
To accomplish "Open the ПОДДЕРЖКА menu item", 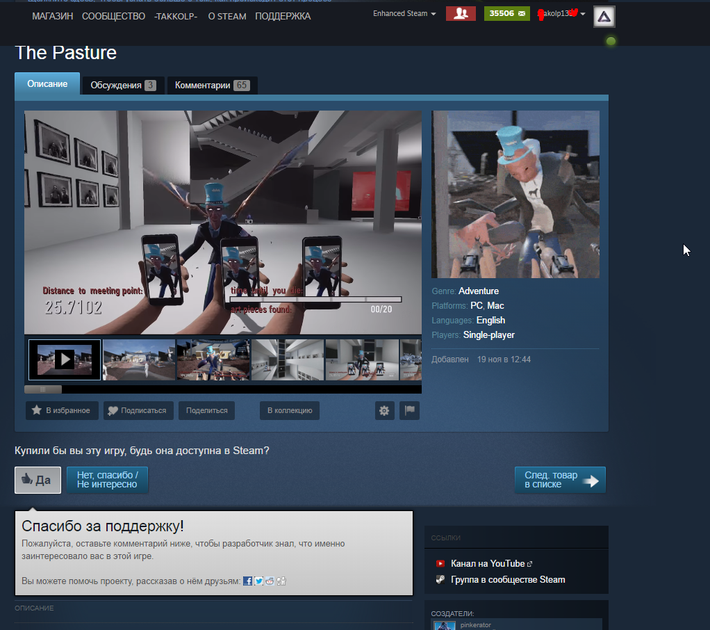I will coord(283,16).
